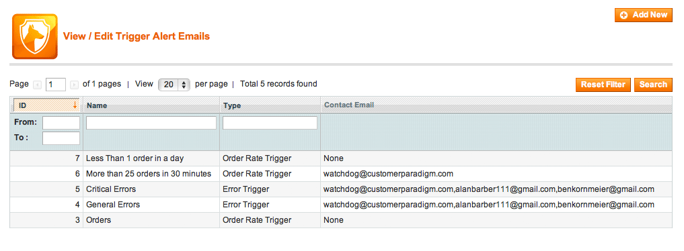Click 'Total 5 records found' text
Viewport: 684px width, 251px height.
278,84
